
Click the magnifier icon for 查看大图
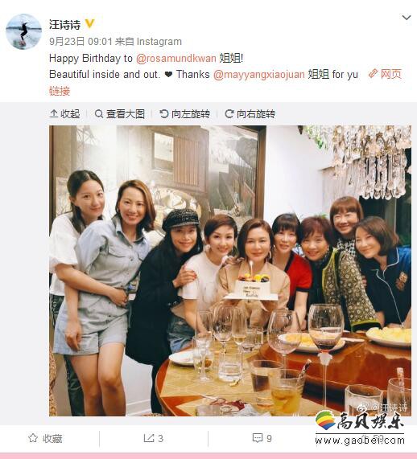point(99,113)
